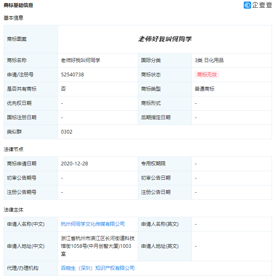Click the 注册公告日期 label cell

tap(165, 192)
